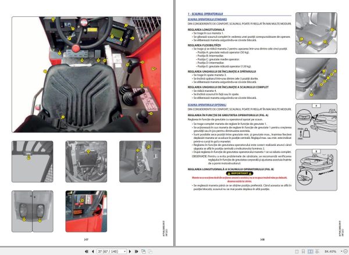This screenshot has width=349, height=255.
Task: Select the two-page facing layout
Action: pyautogui.click(x=310, y=252)
